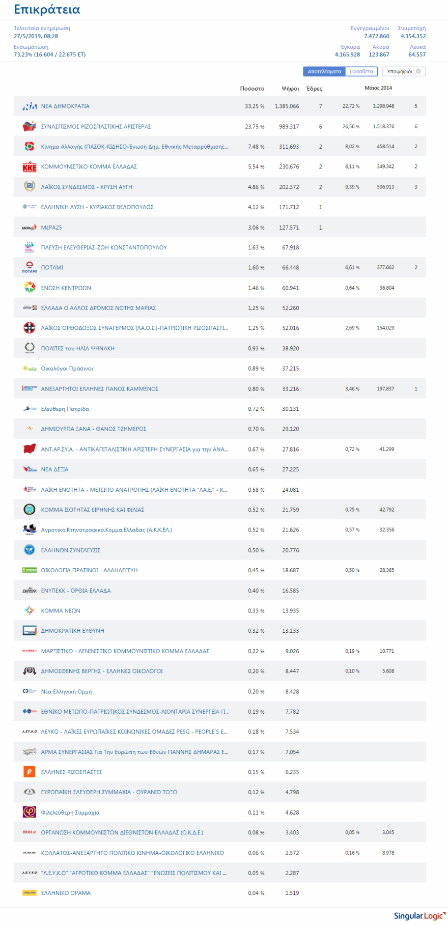Switch to the Πρόσθετα tab
This screenshot has height=925, width=448.
[x=361, y=72]
